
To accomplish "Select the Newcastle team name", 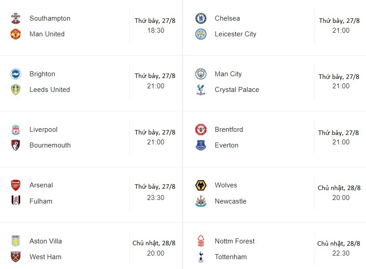I will tap(230, 201).
